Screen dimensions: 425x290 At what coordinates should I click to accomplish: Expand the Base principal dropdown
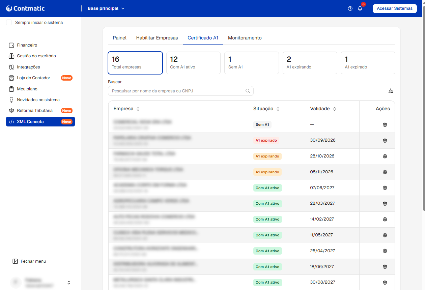pyautogui.click(x=106, y=8)
